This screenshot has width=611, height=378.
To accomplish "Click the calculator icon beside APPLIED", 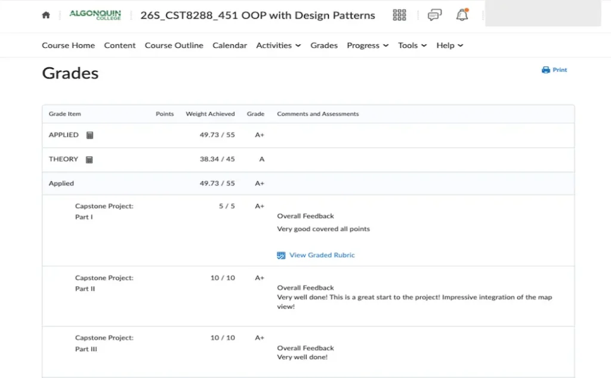I will pos(90,135).
